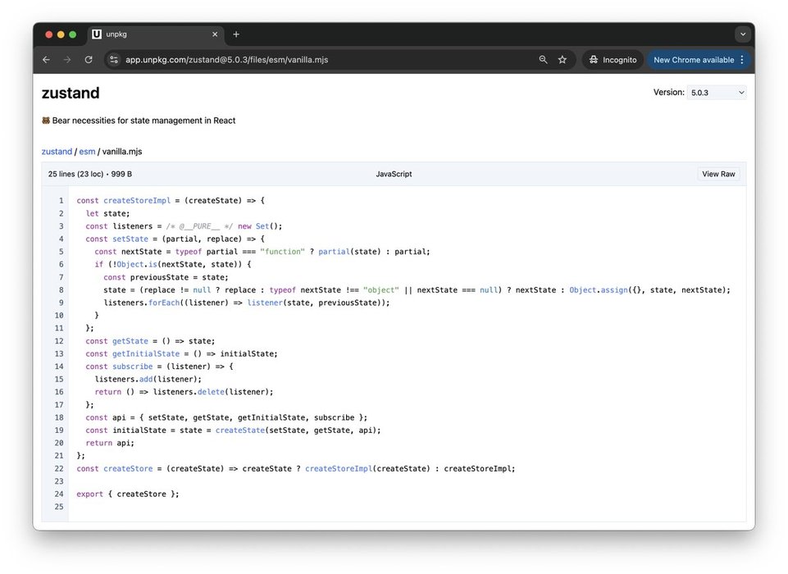Click the browser forward arrow

coord(67,60)
